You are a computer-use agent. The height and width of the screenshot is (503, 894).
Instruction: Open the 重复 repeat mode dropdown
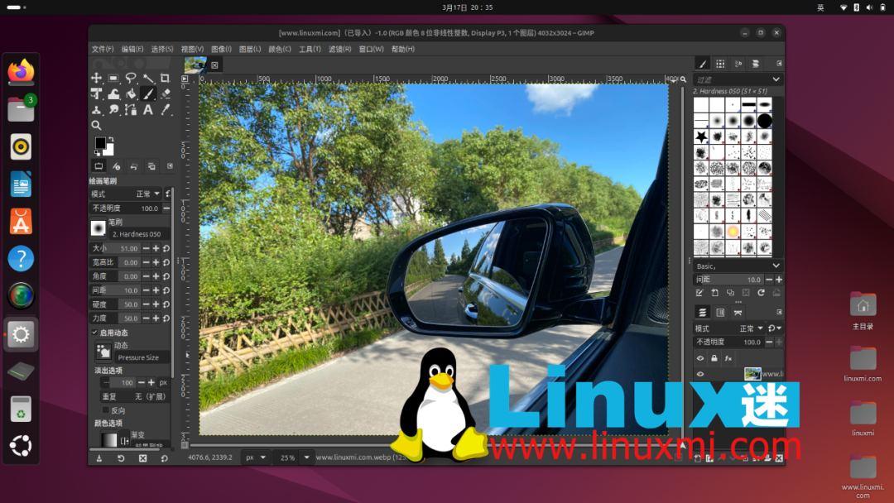point(135,396)
